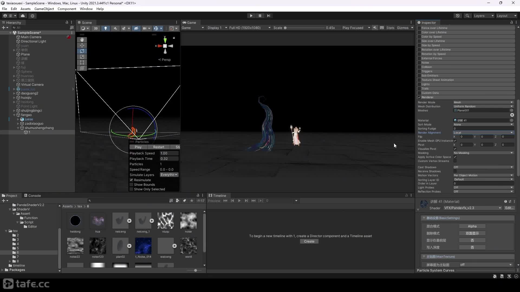Click the Pause button in top toolbar
This screenshot has height=292, width=520.
pos(260,16)
